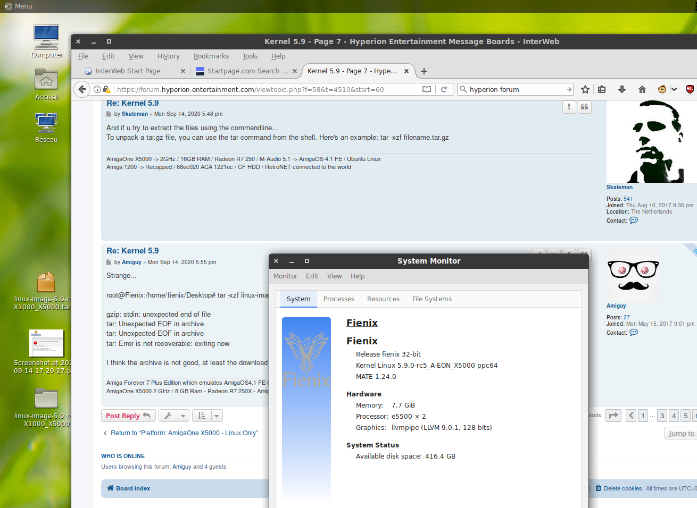
Task: Quote Skateman's post with the quote icon
Action: coord(584,107)
